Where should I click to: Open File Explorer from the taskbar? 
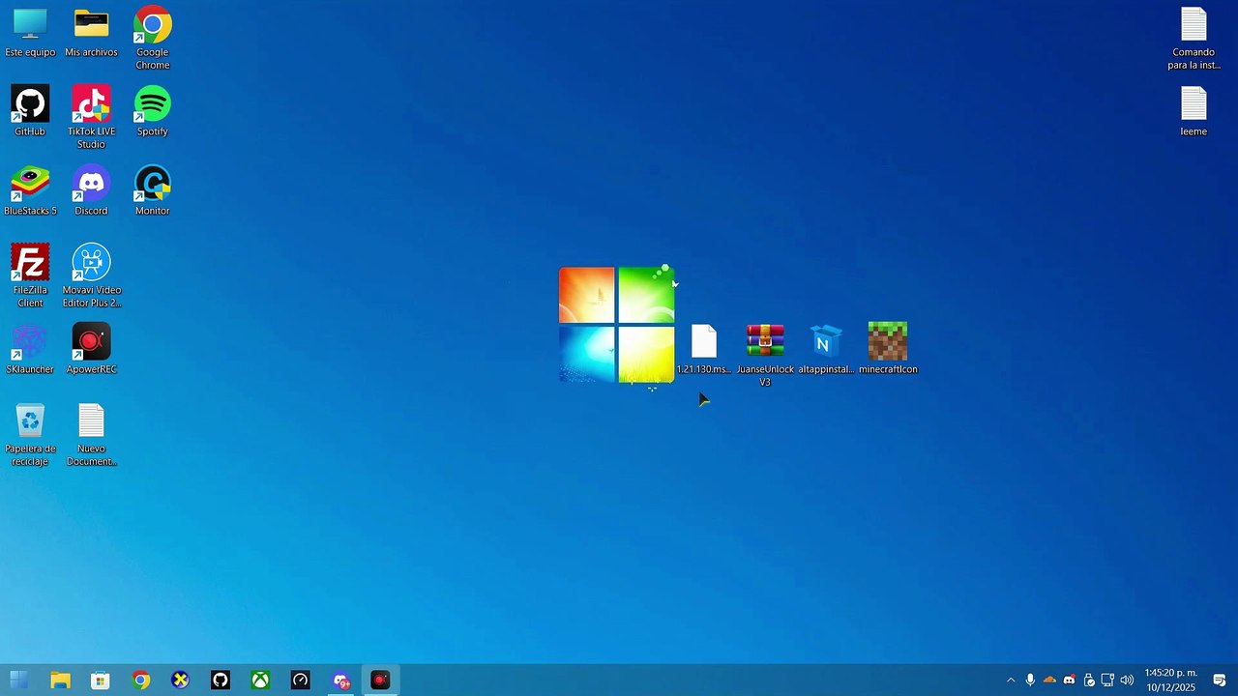pyautogui.click(x=60, y=681)
